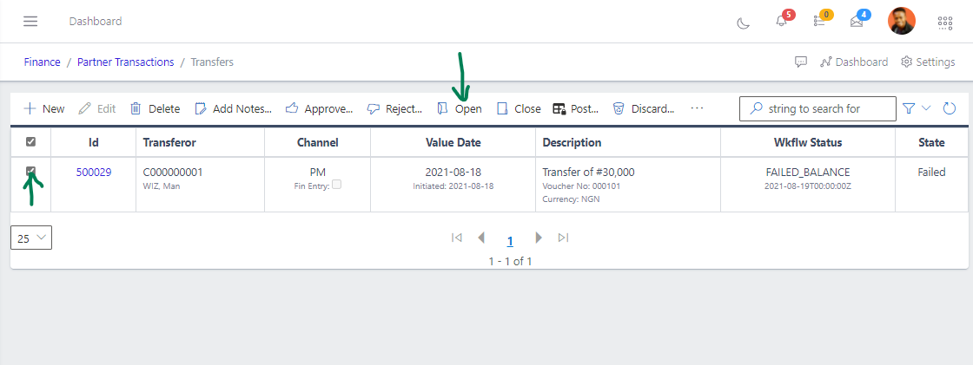
Task: Click the 2021-08-18 value date
Action: pos(453,173)
